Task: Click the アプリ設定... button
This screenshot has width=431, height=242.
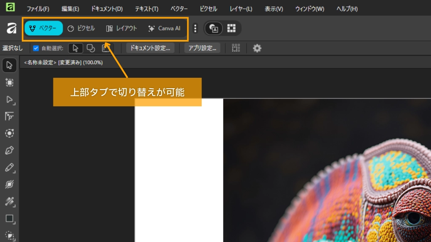Action: click(x=202, y=48)
